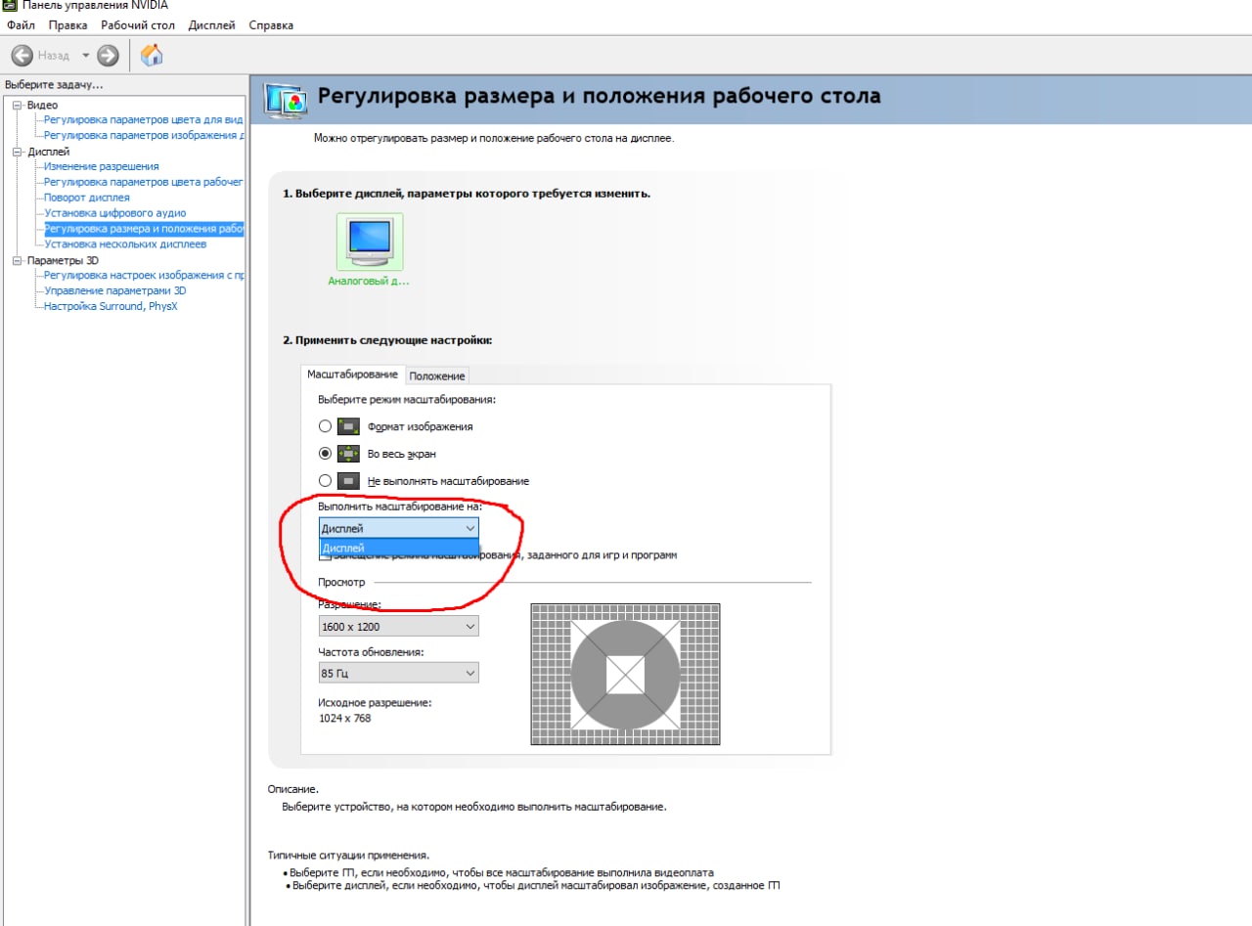Open the 'Справка' menu
The image size is (1252, 926).
pyautogui.click(x=271, y=24)
